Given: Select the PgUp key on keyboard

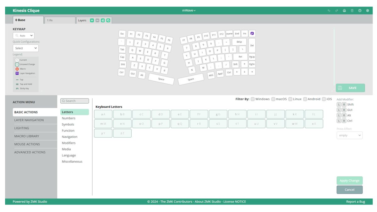Looking at the screenshot, I should pos(252,57).
